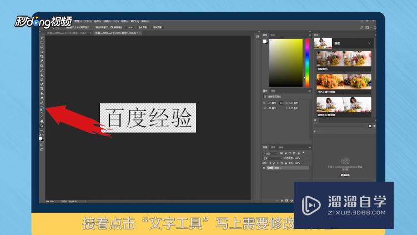Select the Gradient tool

42,89
